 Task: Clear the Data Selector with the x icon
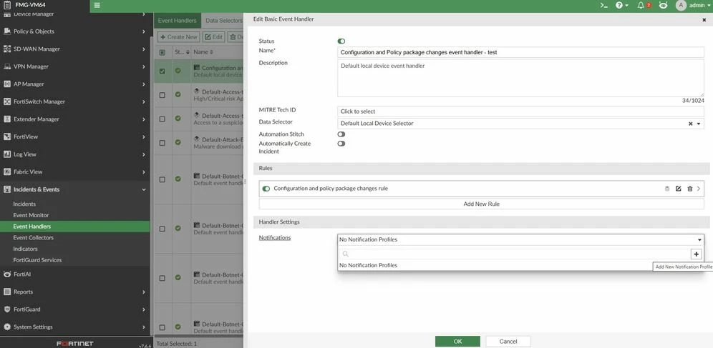click(690, 124)
